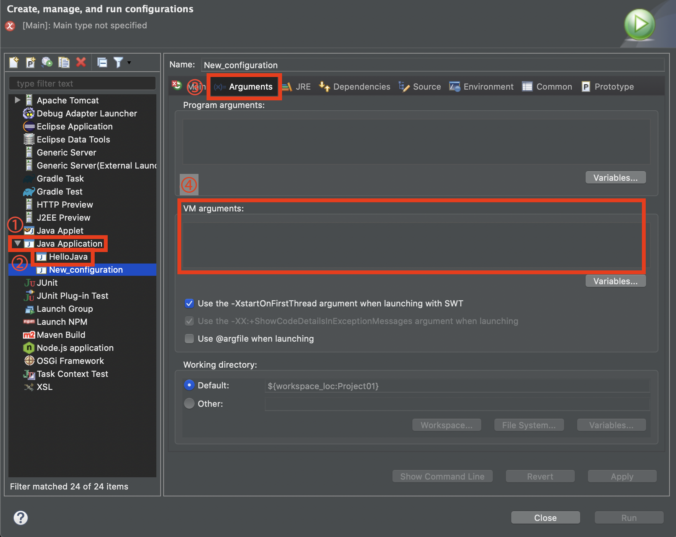Click the Gradle Task icon
The image size is (676, 537).
pos(29,178)
